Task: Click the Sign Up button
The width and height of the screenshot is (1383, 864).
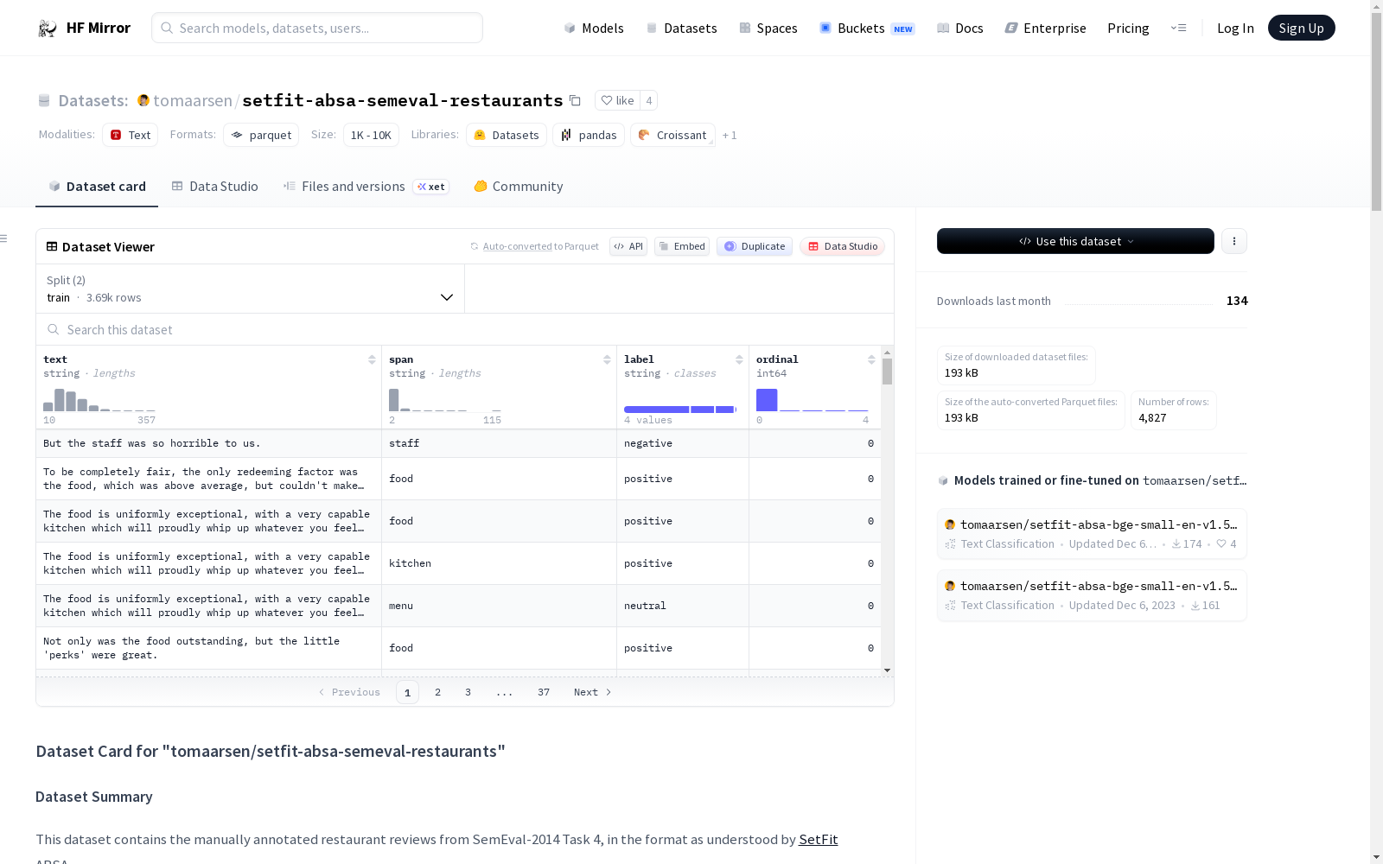Action: [x=1301, y=28]
